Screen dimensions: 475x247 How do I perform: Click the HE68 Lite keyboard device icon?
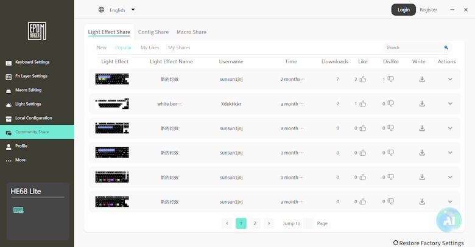pos(18,210)
